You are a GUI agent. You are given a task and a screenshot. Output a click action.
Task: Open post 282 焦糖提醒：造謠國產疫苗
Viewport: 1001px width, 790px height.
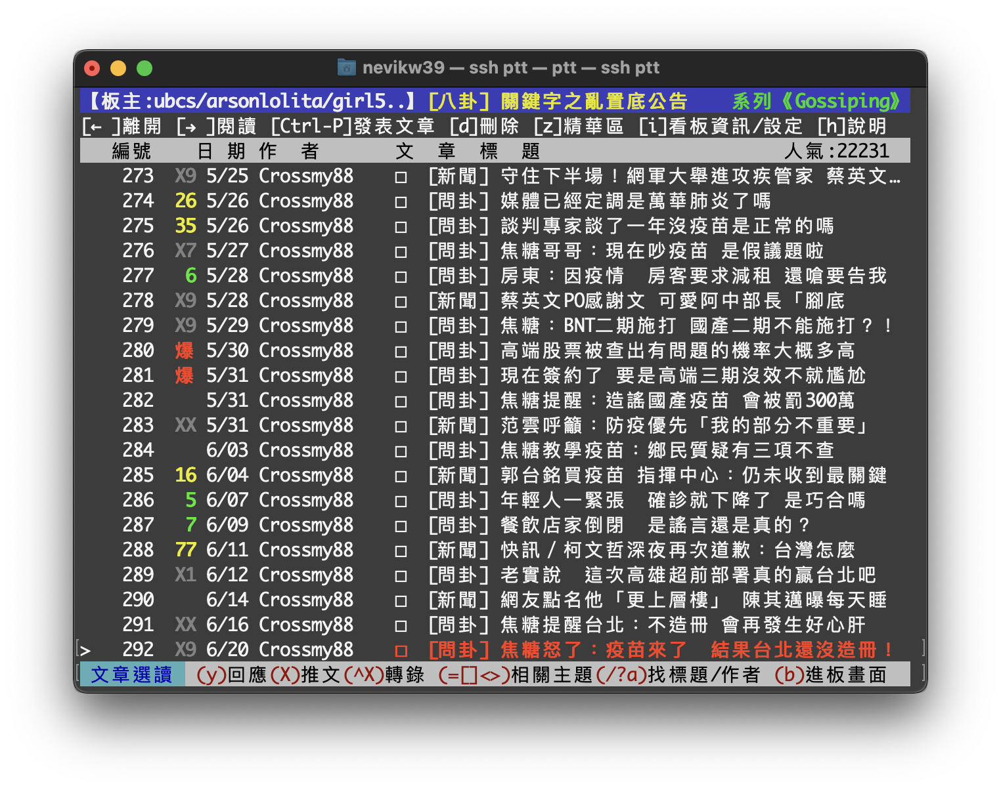point(642,400)
